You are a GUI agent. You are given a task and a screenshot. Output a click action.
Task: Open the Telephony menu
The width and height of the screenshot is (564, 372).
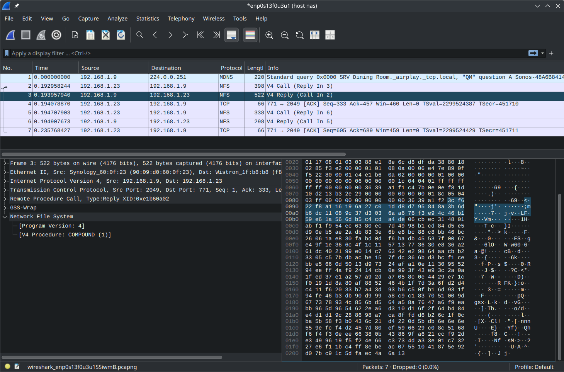(181, 18)
